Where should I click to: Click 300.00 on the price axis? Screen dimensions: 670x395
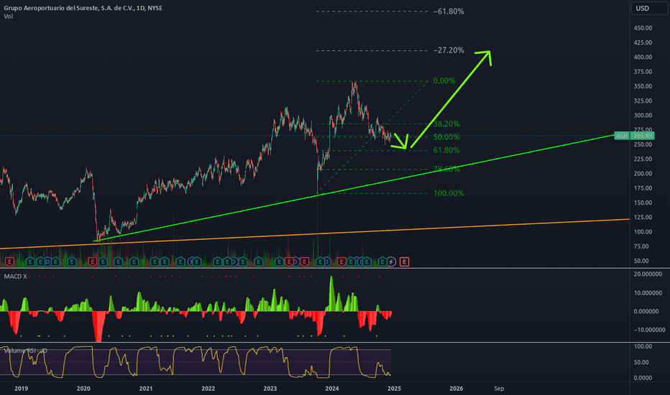coord(643,116)
